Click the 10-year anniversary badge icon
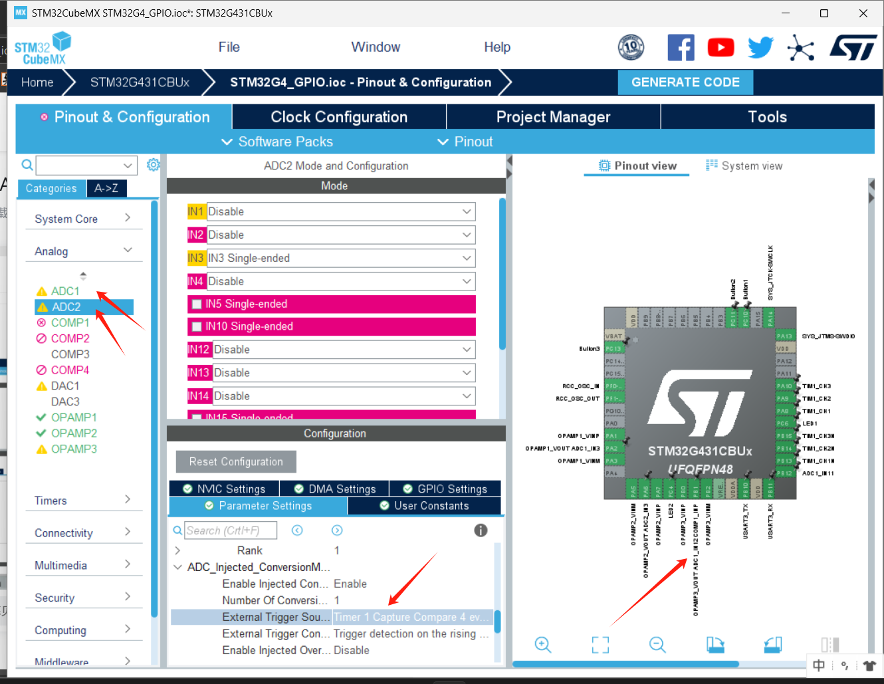Viewport: 884px width, 684px height. point(631,47)
